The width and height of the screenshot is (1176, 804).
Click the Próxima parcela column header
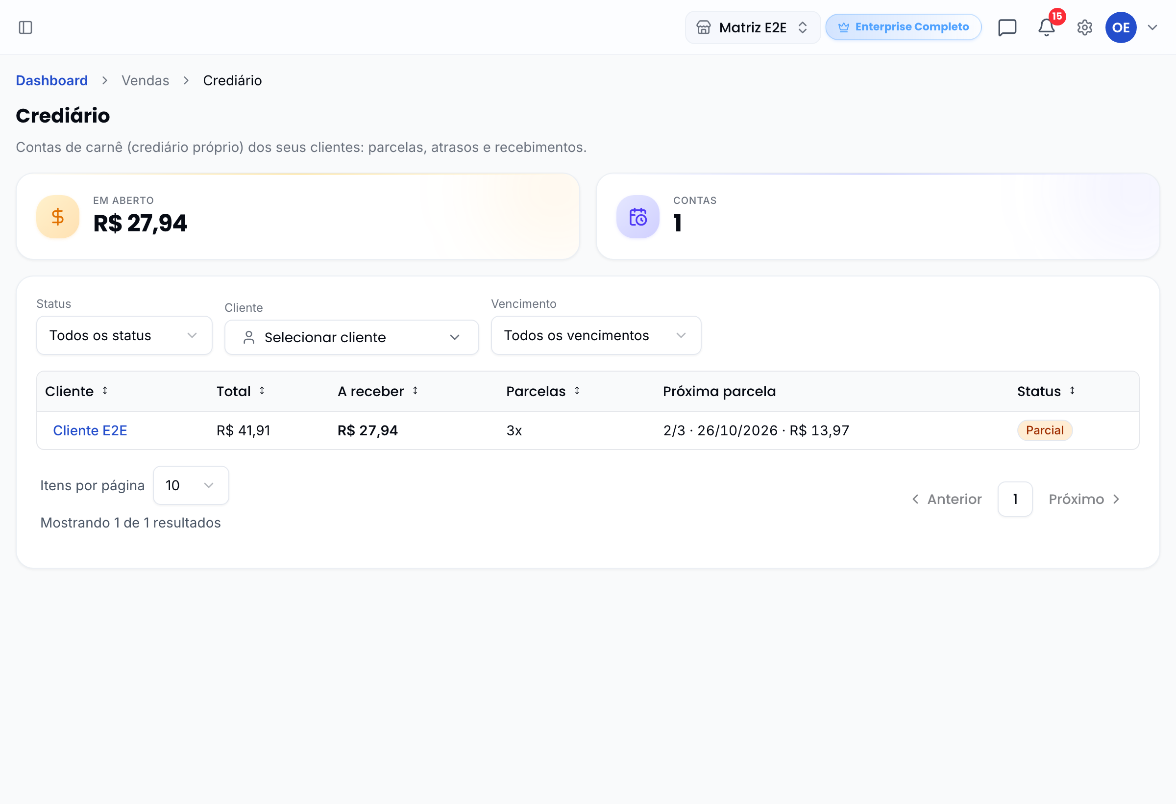(x=719, y=391)
